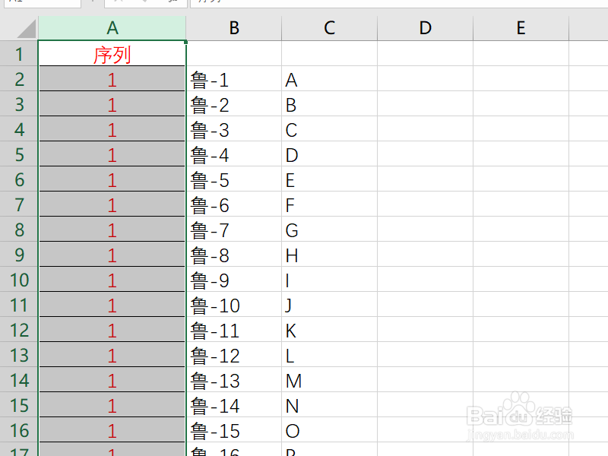The width and height of the screenshot is (608, 456).
Task: Select column E header
Action: point(521,28)
